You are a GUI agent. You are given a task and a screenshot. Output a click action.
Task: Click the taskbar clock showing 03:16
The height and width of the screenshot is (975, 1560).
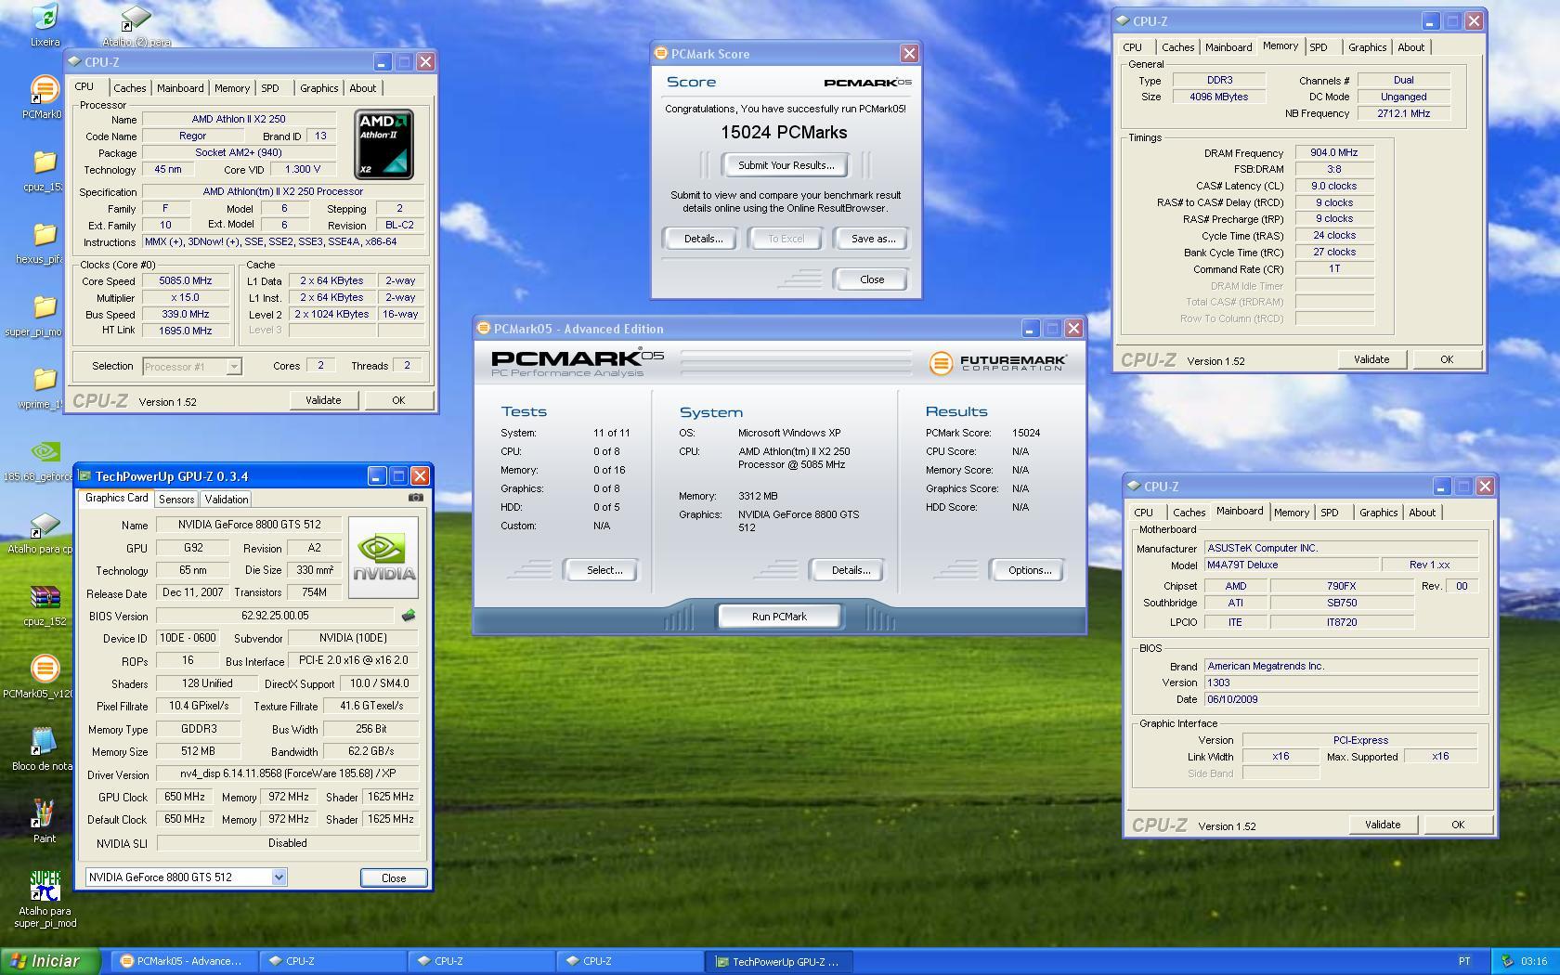1534,961
